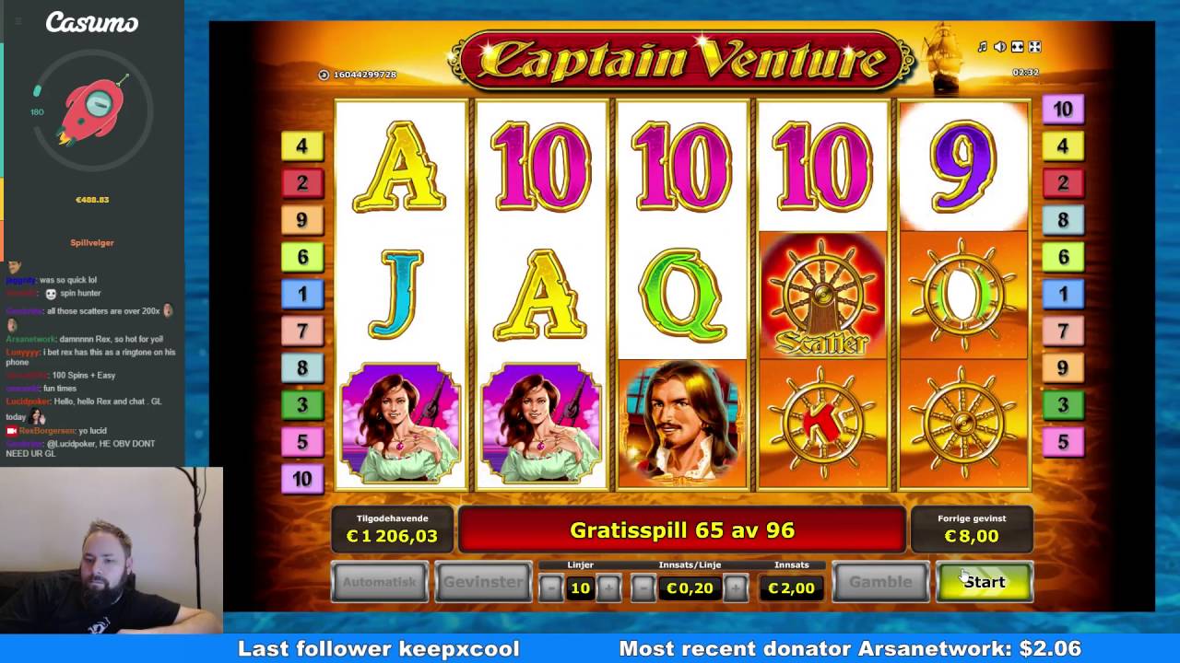This screenshot has width=1180, height=663.
Task: Mute the game sound via speaker icon
Action: [x=1000, y=47]
